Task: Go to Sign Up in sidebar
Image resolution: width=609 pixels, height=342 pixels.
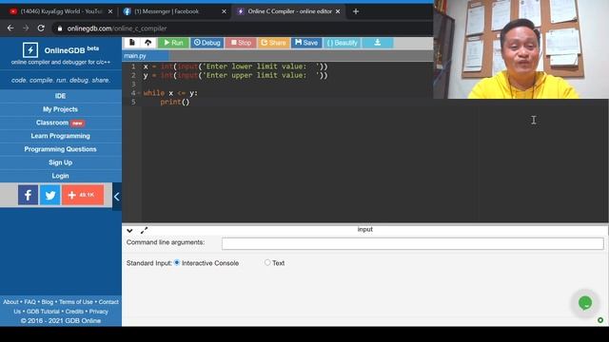Action: (60, 162)
